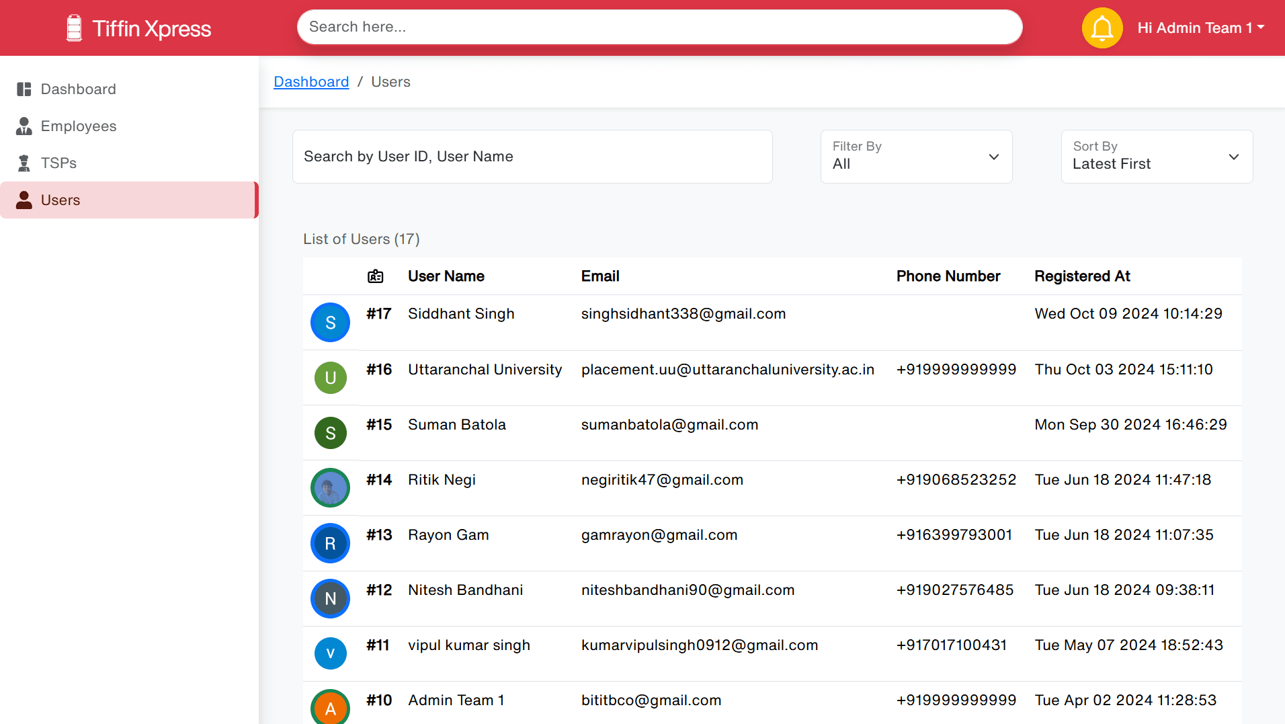
Task: Open Dashboard in the sidebar
Action: (x=78, y=89)
